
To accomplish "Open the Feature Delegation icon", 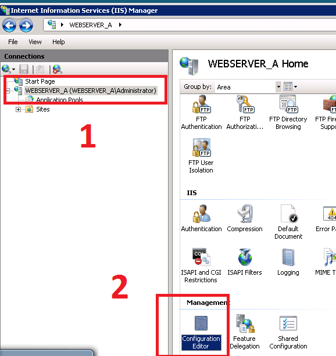I will pyautogui.click(x=245, y=332).
